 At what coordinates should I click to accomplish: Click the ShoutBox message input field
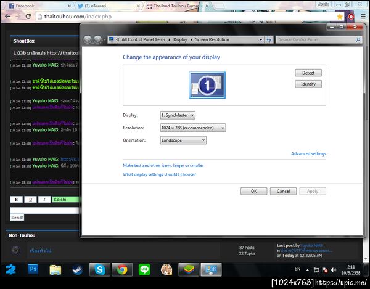pyautogui.click(x=44, y=211)
